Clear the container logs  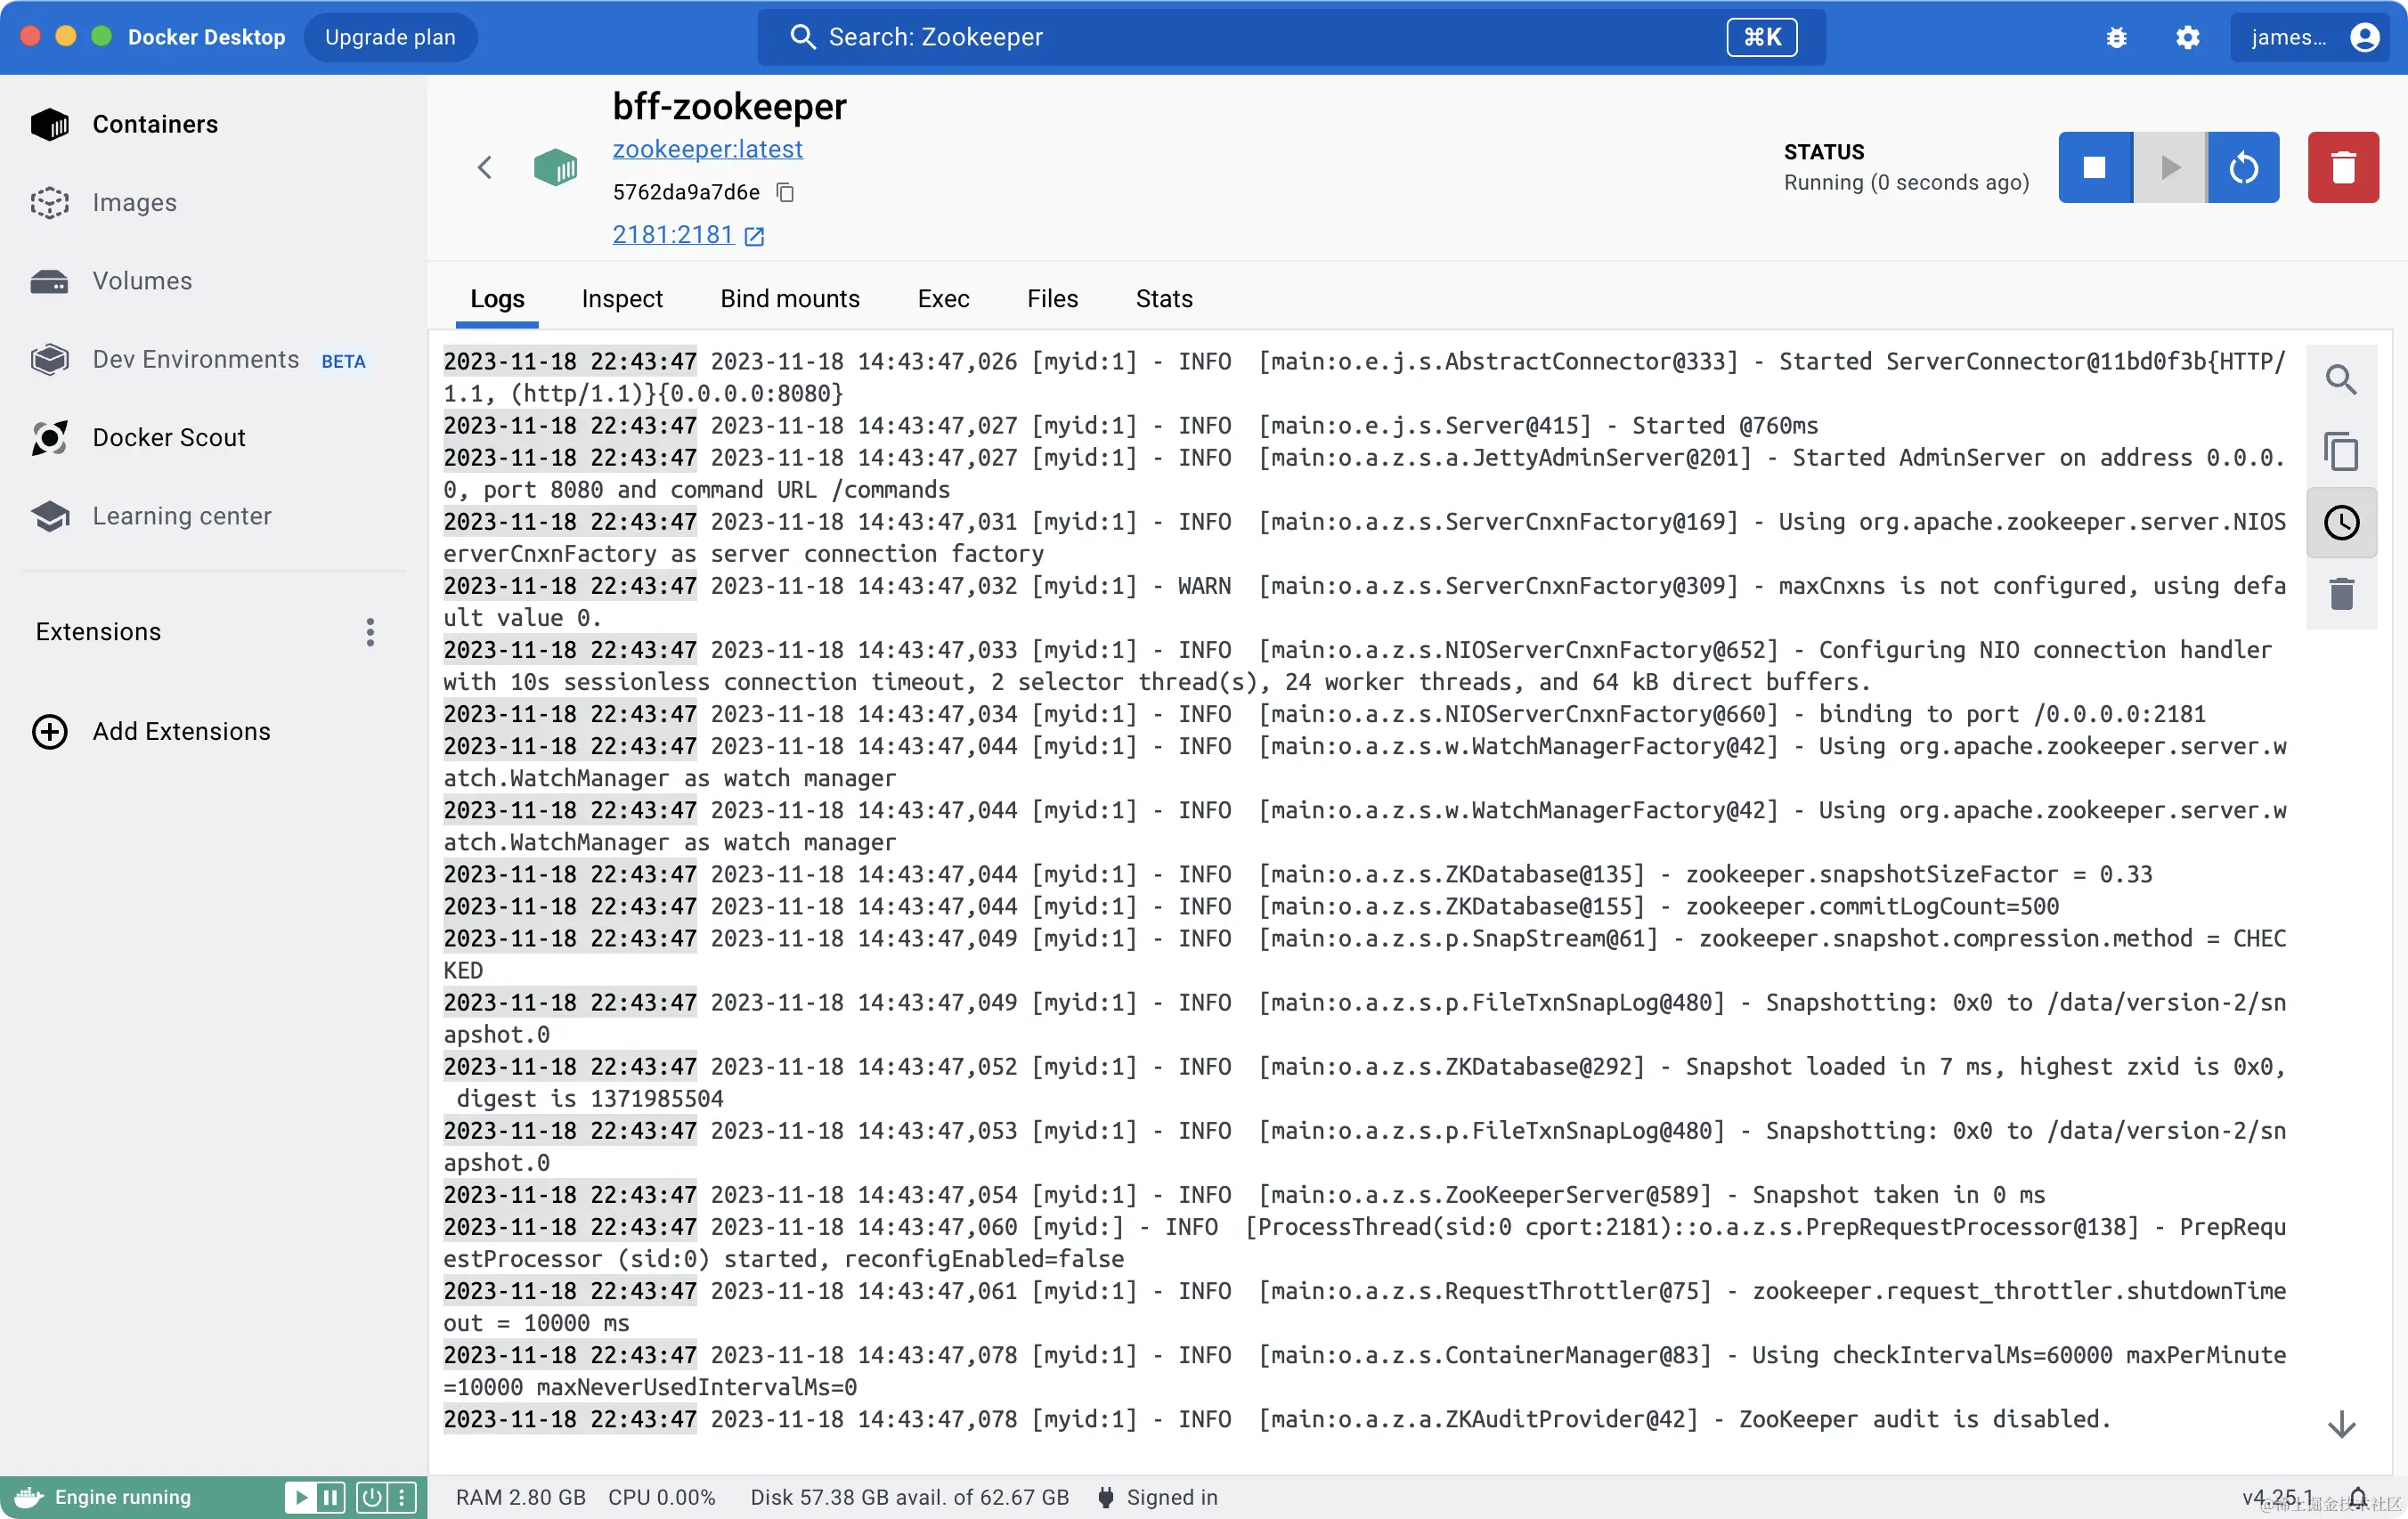[2341, 593]
